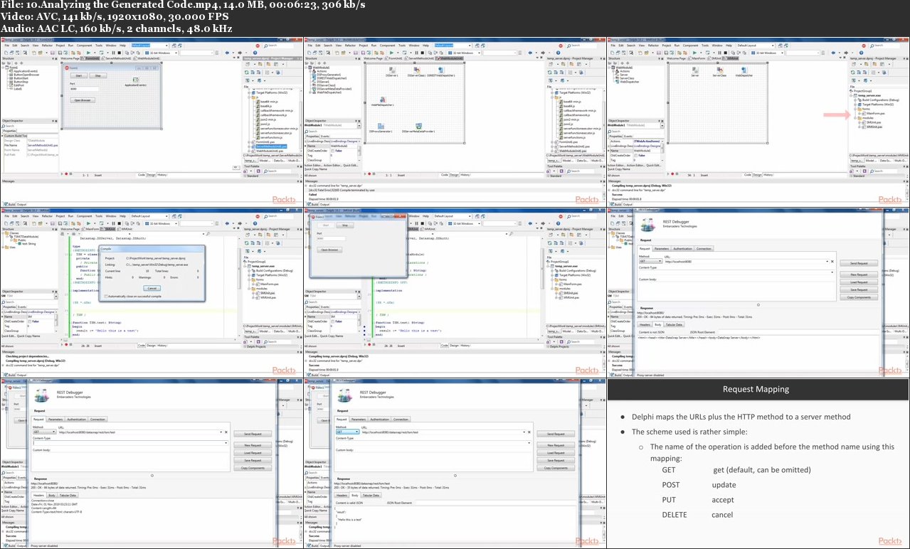Select SMUnit.pas in Project Manager beside Compile dialog

(268, 293)
